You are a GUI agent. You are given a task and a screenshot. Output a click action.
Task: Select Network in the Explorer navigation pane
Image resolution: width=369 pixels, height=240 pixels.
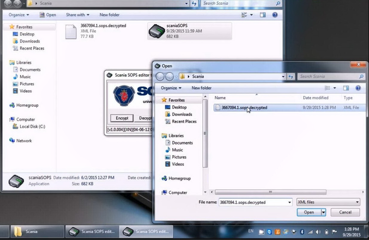click(20, 141)
